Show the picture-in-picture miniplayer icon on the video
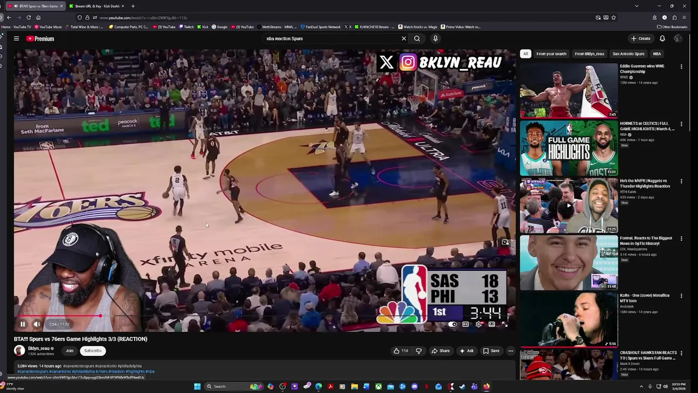698x393 pixels. point(506,242)
